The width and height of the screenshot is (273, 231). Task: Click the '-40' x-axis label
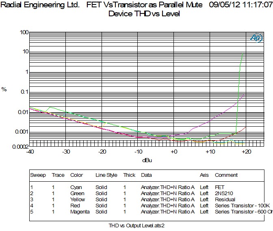pos(30,152)
